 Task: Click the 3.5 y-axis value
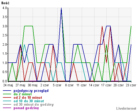point(5,17)
